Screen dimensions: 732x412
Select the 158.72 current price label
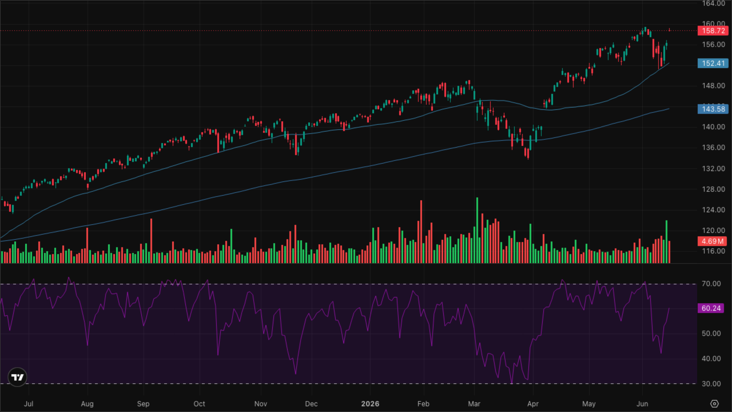point(713,31)
